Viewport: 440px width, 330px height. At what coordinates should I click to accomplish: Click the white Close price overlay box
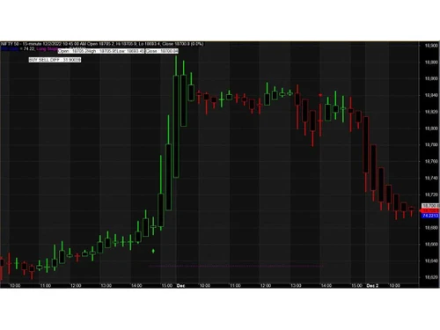(162, 51)
